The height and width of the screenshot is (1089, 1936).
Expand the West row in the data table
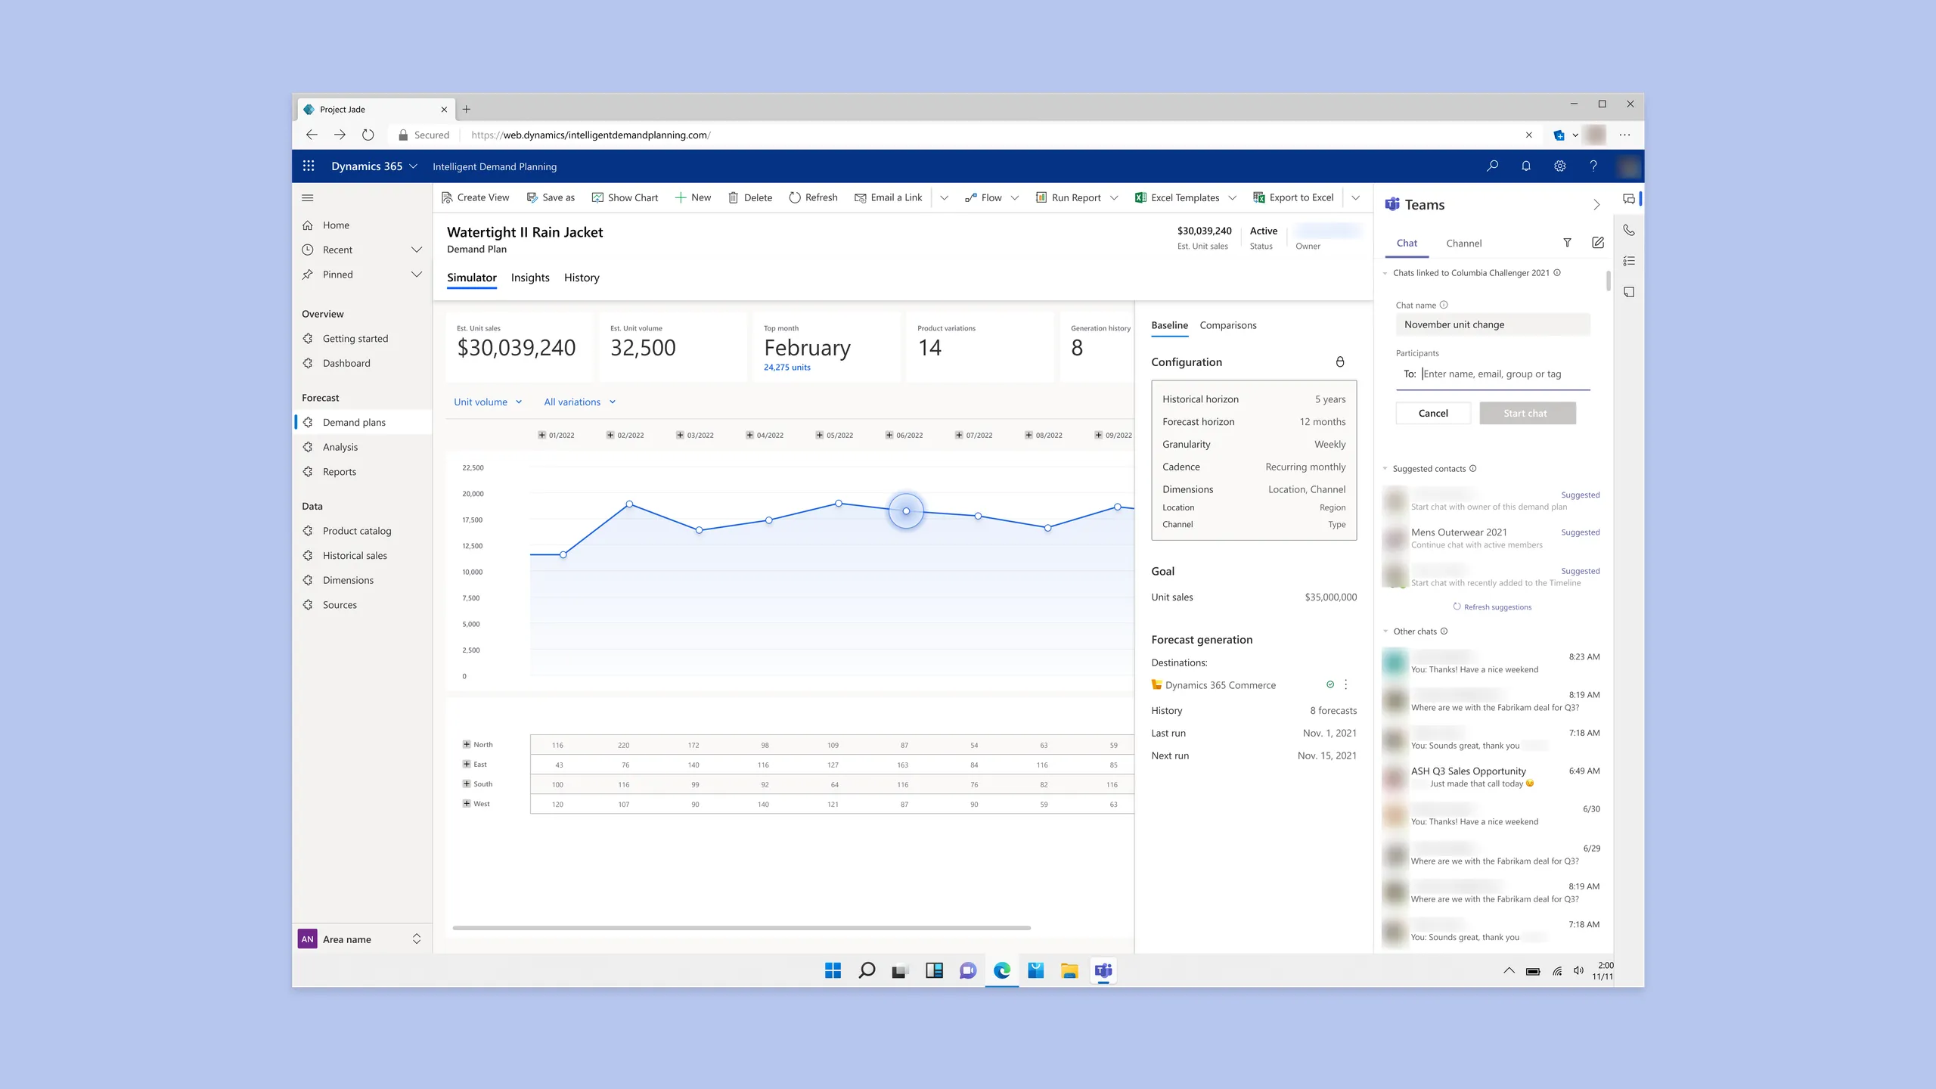click(467, 803)
